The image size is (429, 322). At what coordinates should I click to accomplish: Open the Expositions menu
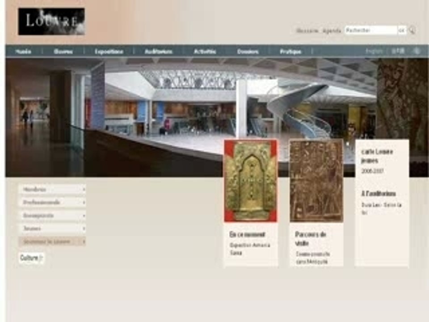(x=109, y=51)
